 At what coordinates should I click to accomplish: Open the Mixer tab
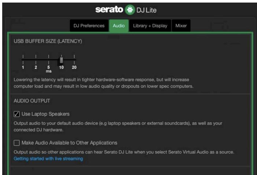coord(181,26)
